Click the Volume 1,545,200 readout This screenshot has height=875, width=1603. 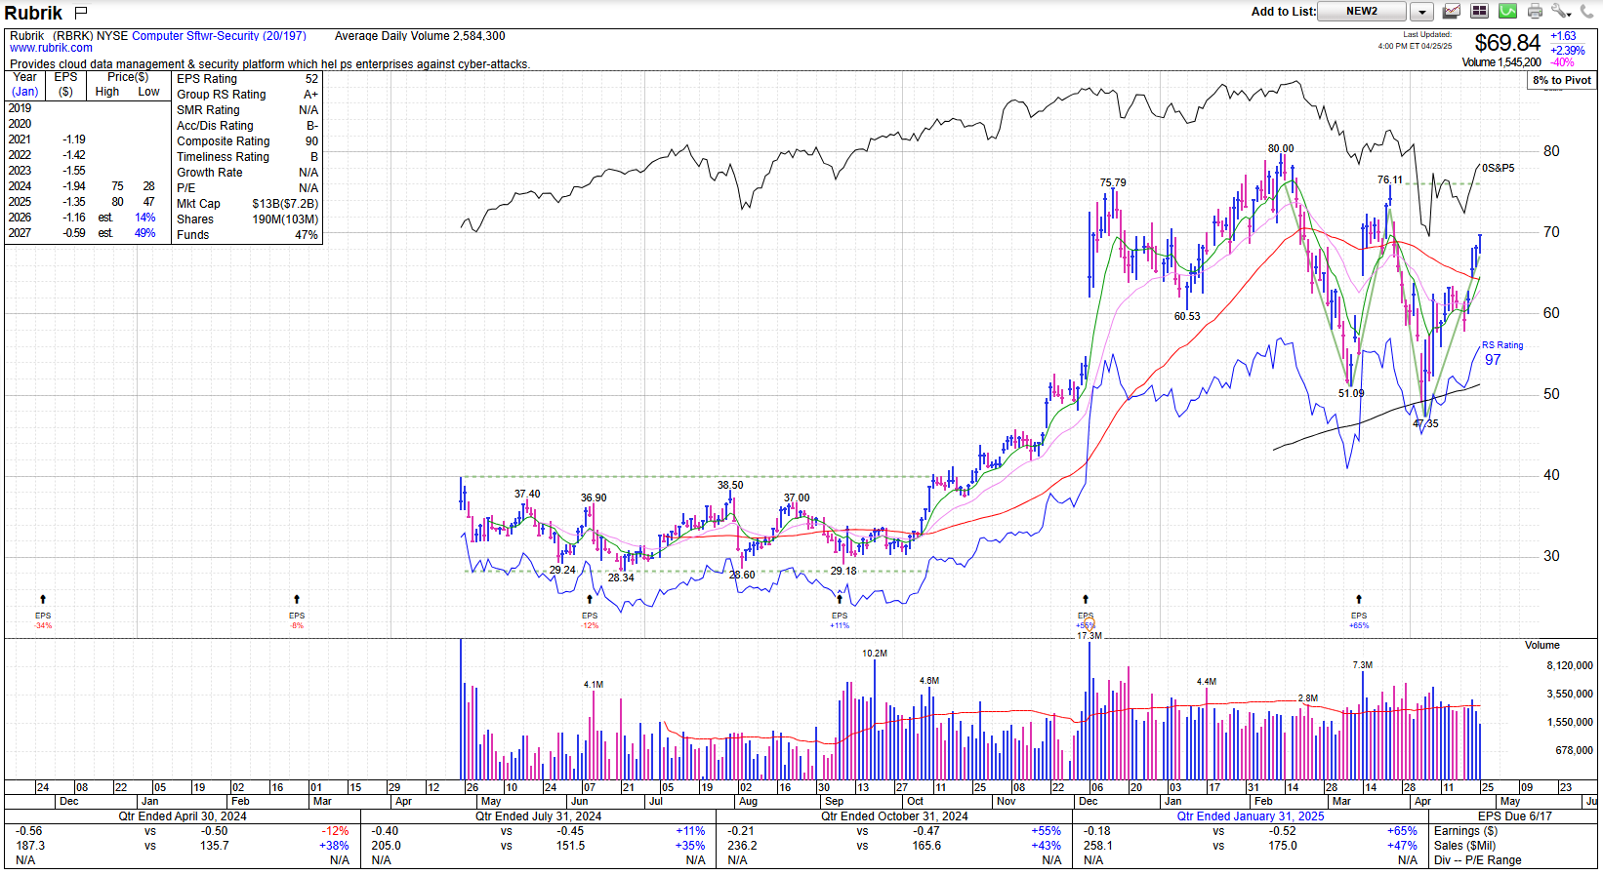pyautogui.click(x=1501, y=62)
